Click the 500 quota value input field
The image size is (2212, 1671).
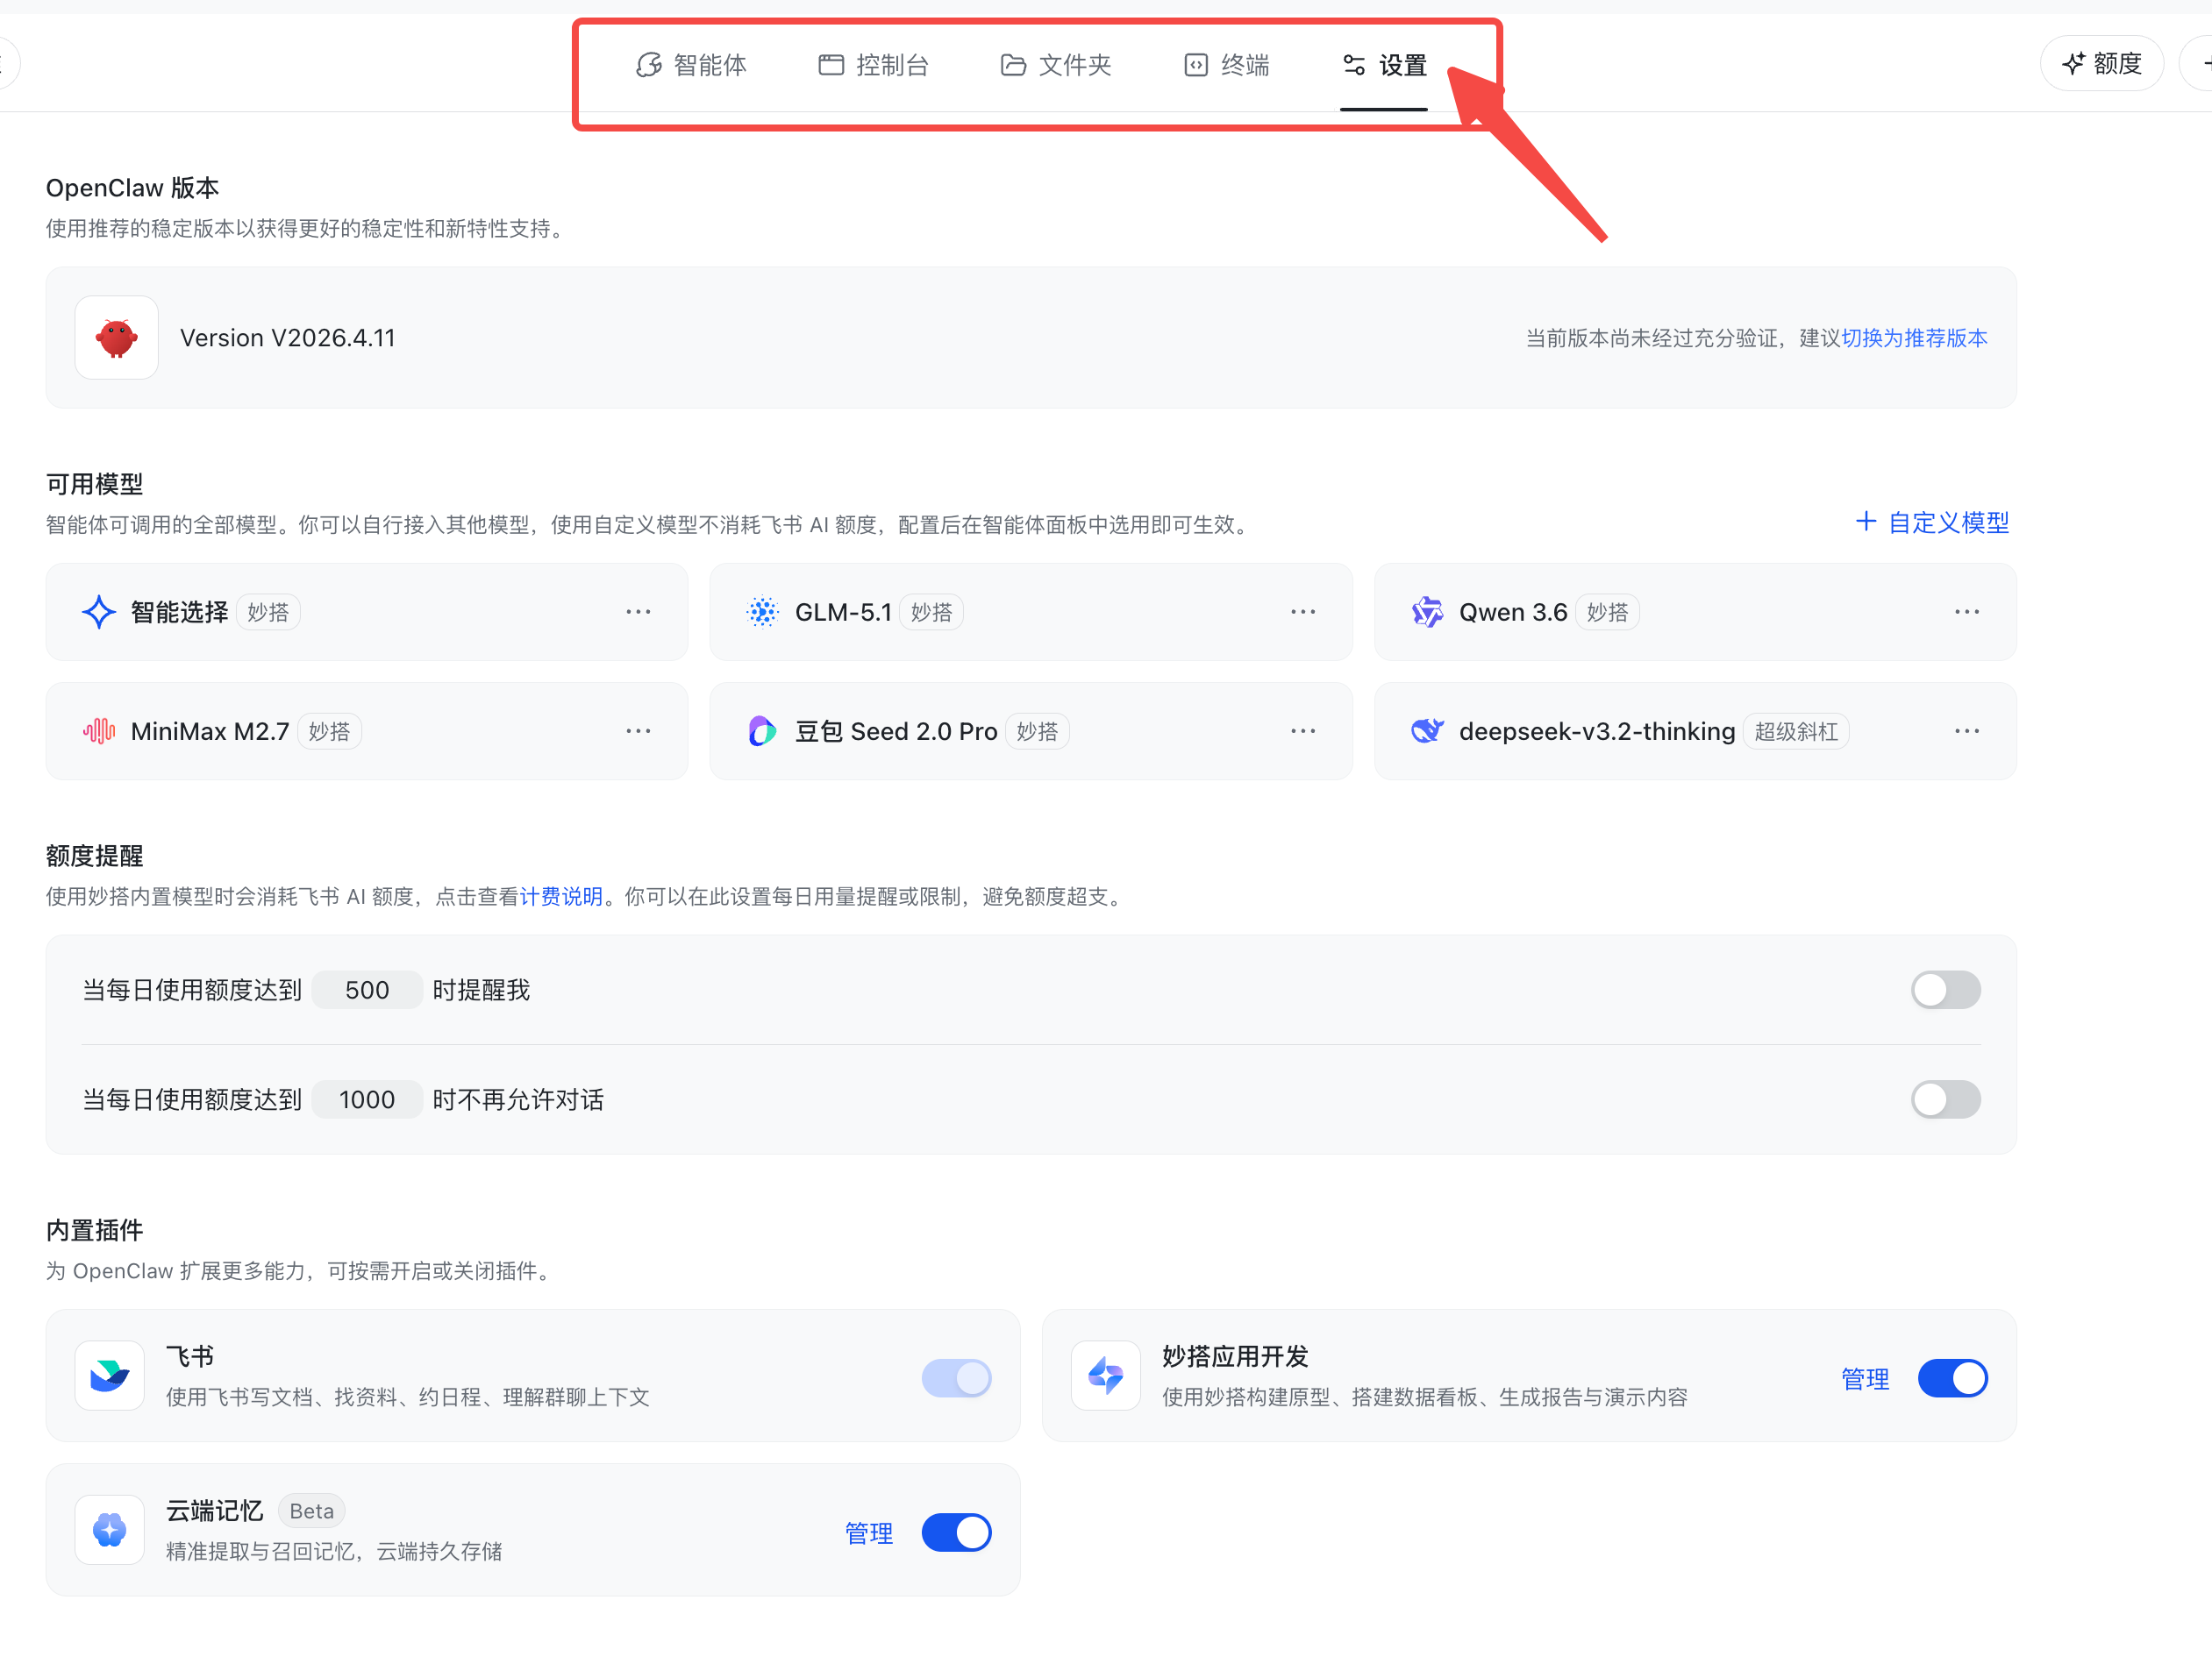pos(367,991)
